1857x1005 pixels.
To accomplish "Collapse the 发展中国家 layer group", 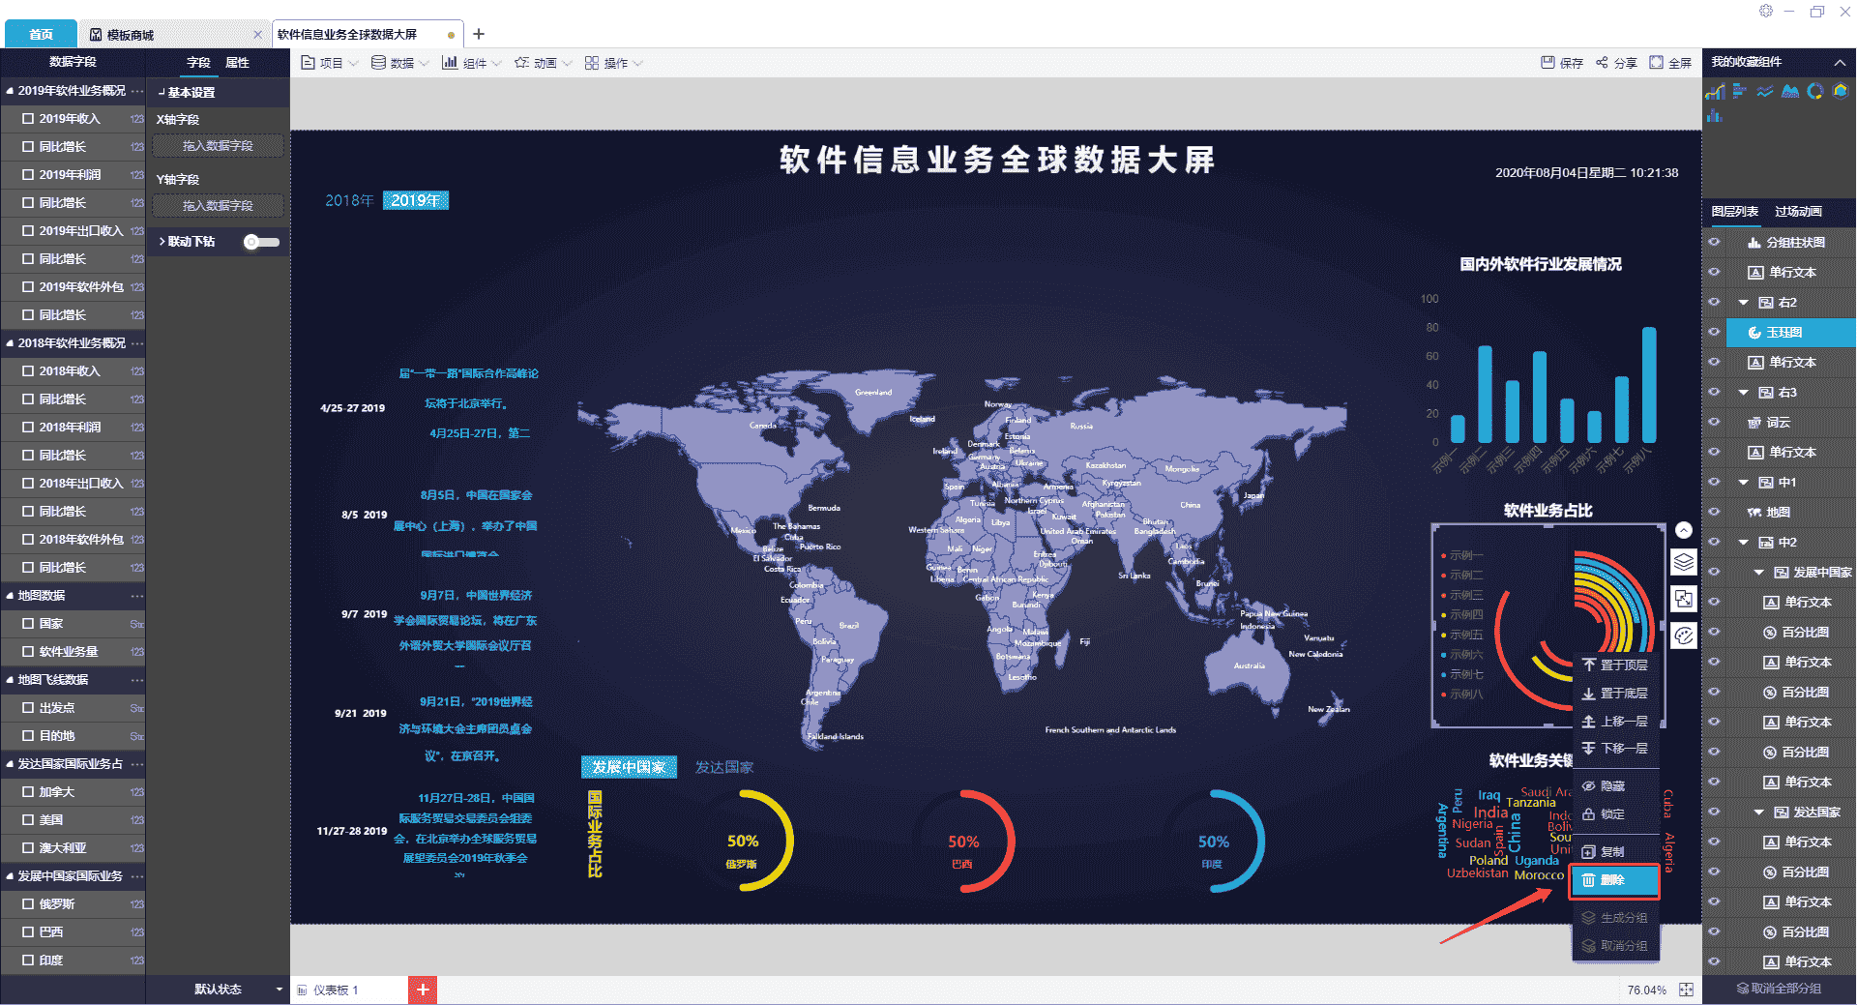I will pos(1759,573).
